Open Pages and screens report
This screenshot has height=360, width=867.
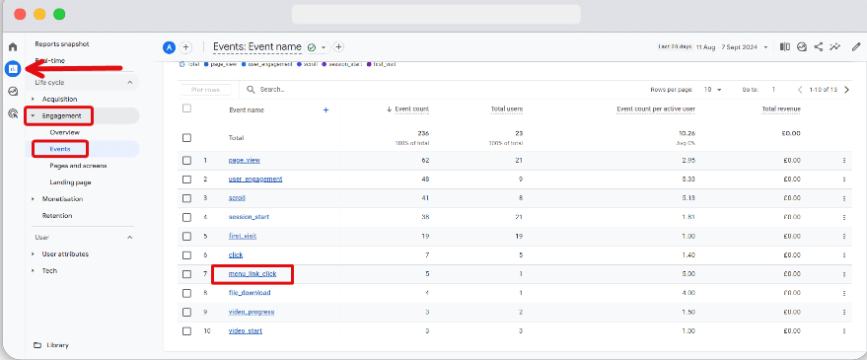78,166
